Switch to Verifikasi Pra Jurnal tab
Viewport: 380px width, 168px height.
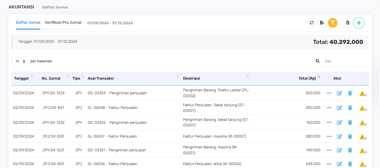(63, 23)
